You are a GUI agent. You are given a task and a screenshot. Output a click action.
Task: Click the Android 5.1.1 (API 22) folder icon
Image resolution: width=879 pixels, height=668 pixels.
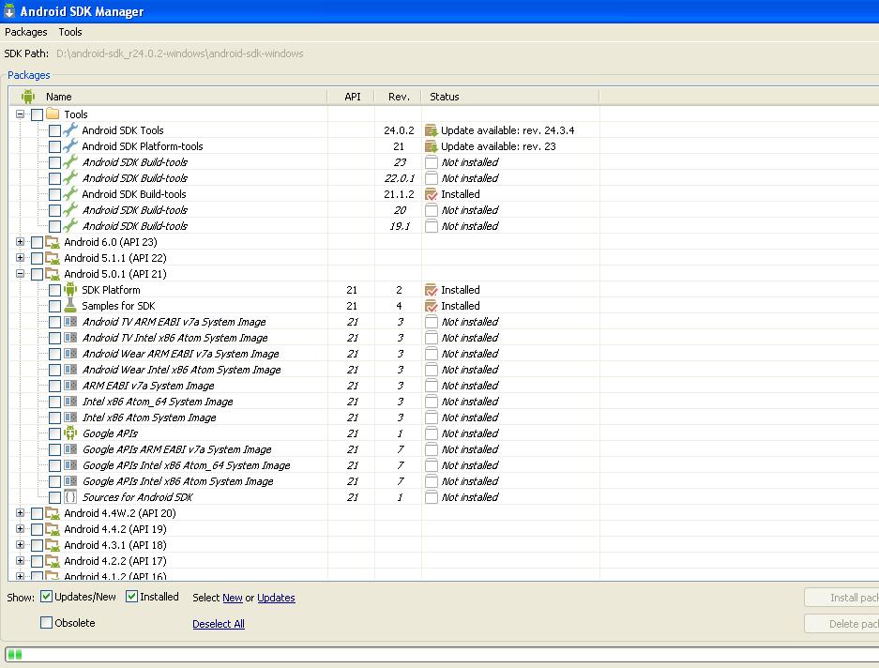[53, 258]
